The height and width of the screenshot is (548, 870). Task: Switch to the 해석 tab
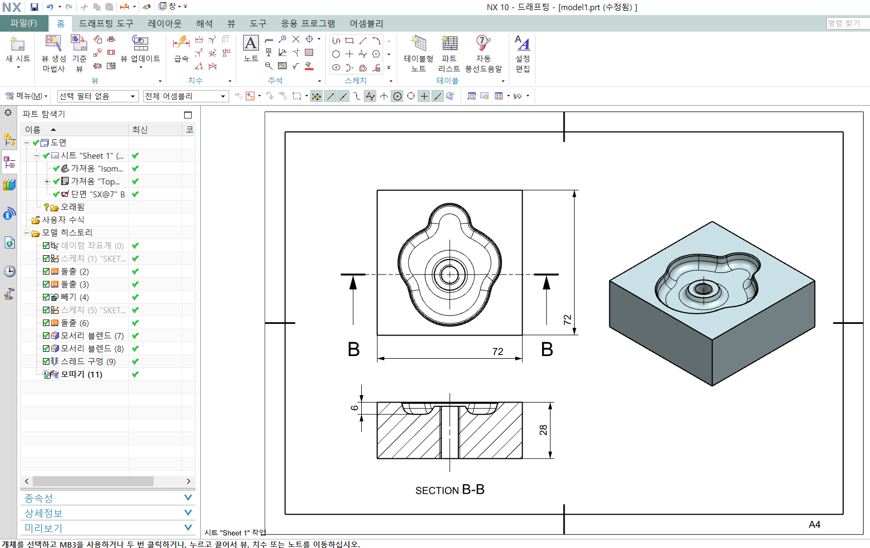tap(204, 24)
